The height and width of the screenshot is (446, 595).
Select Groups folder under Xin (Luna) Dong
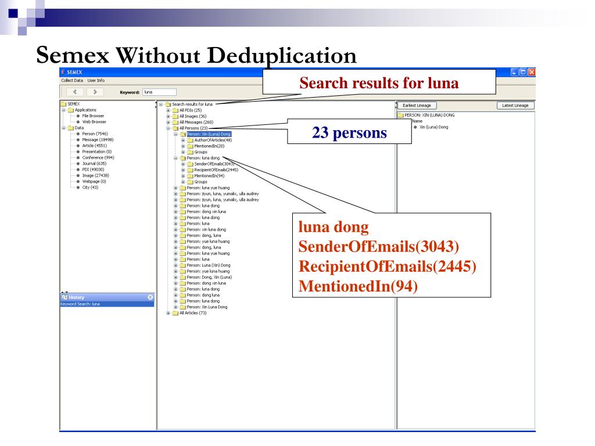200,152
